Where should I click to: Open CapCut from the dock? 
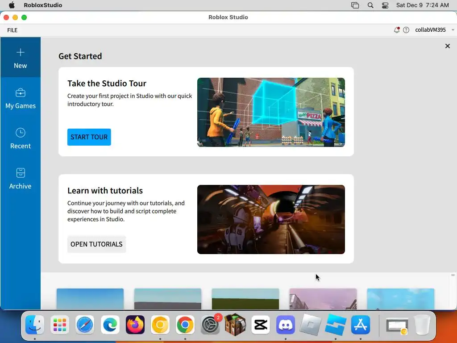260,325
